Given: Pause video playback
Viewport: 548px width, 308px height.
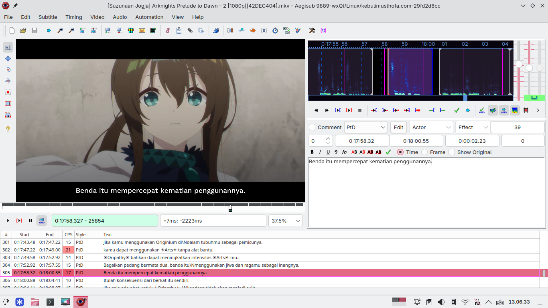Looking at the screenshot, I should 30,221.
